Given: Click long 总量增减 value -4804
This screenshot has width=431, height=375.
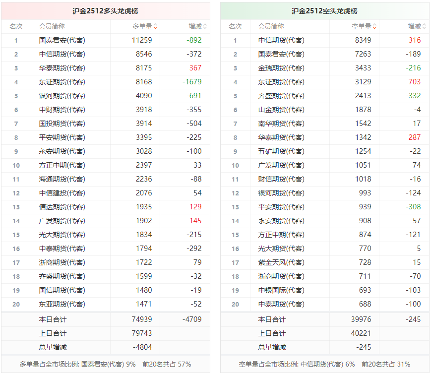Looking at the screenshot, I should pyautogui.click(x=142, y=347).
